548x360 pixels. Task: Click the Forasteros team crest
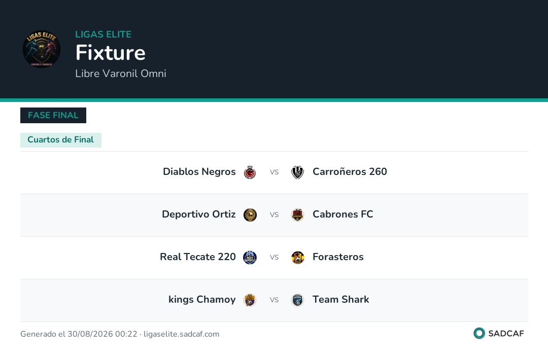(298, 258)
